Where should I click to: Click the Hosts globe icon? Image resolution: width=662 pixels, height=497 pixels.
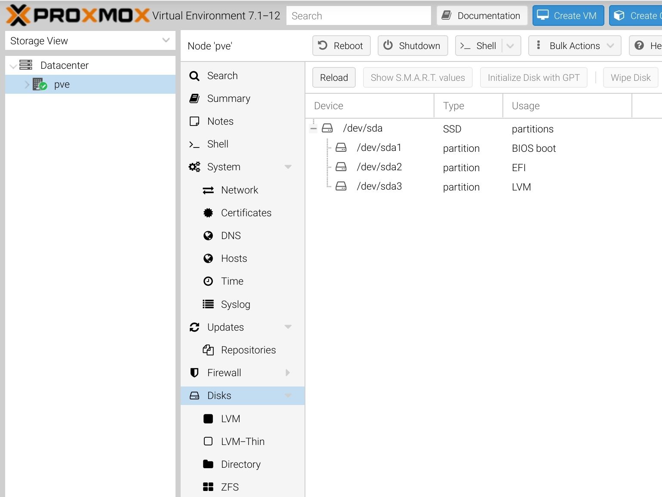[208, 258]
